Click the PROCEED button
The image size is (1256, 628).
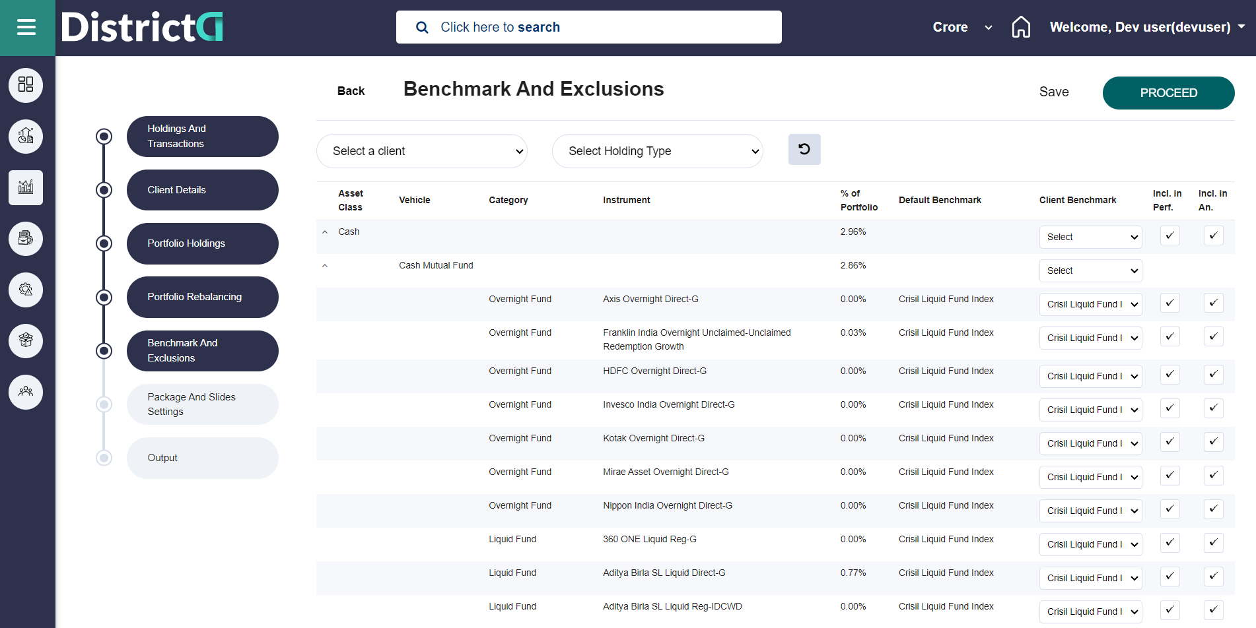1168,93
